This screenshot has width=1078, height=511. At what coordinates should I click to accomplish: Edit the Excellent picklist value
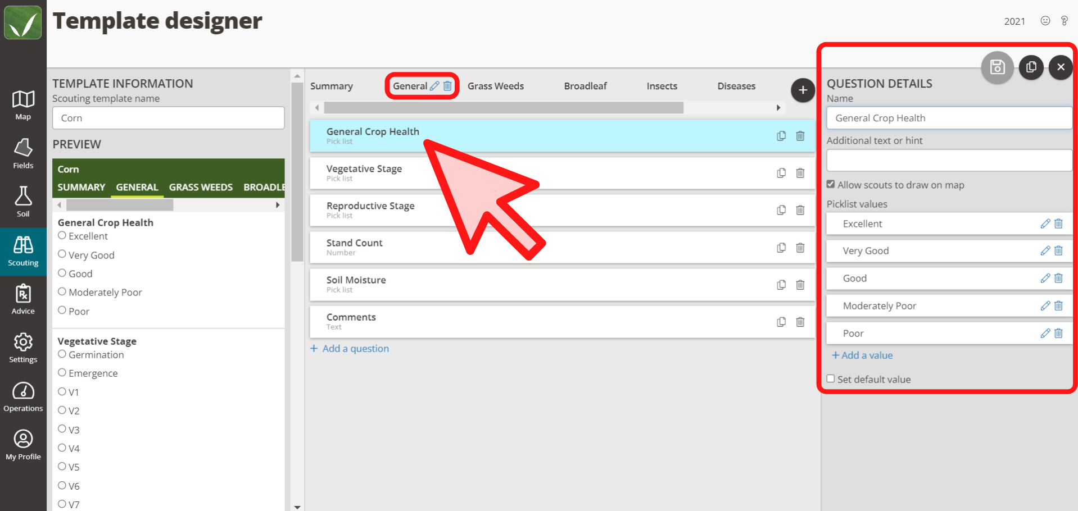1045,223
